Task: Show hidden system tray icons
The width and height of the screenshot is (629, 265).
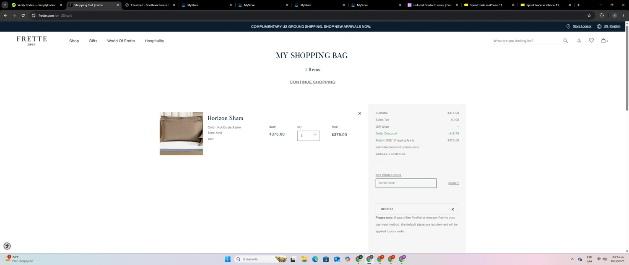Action: tap(572, 259)
